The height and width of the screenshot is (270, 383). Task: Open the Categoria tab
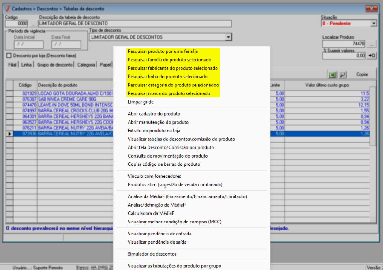click(86, 65)
